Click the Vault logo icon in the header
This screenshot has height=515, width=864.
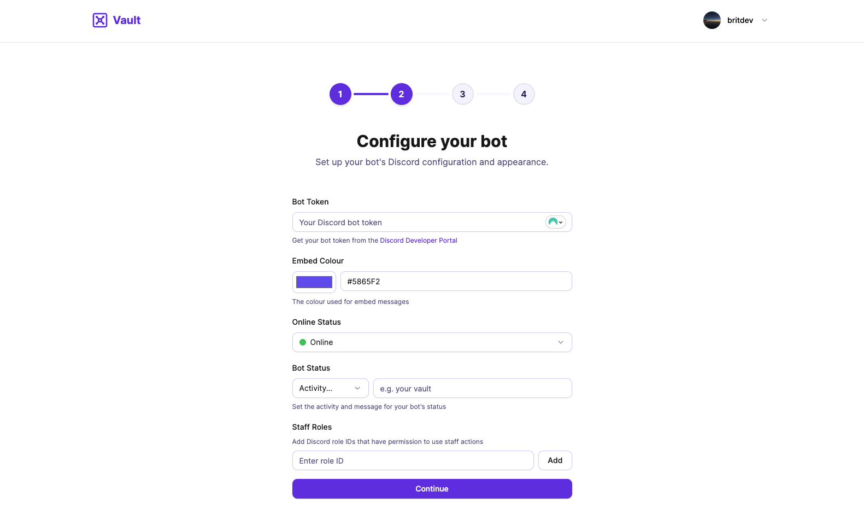tap(99, 20)
